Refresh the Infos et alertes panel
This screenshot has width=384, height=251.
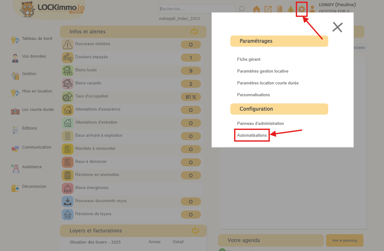click(194, 31)
